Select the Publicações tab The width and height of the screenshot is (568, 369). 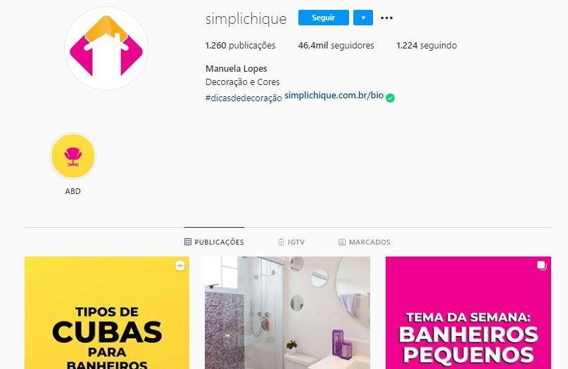click(214, 242)
